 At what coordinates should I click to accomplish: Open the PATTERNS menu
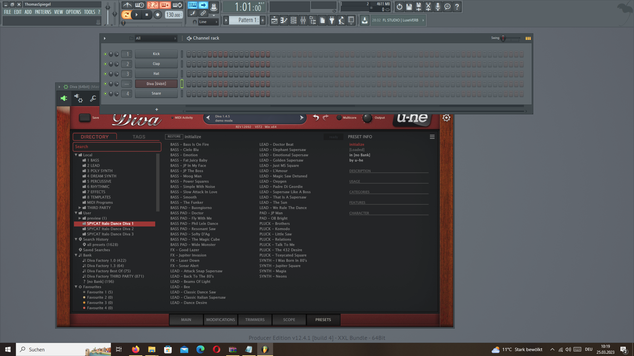43,12
